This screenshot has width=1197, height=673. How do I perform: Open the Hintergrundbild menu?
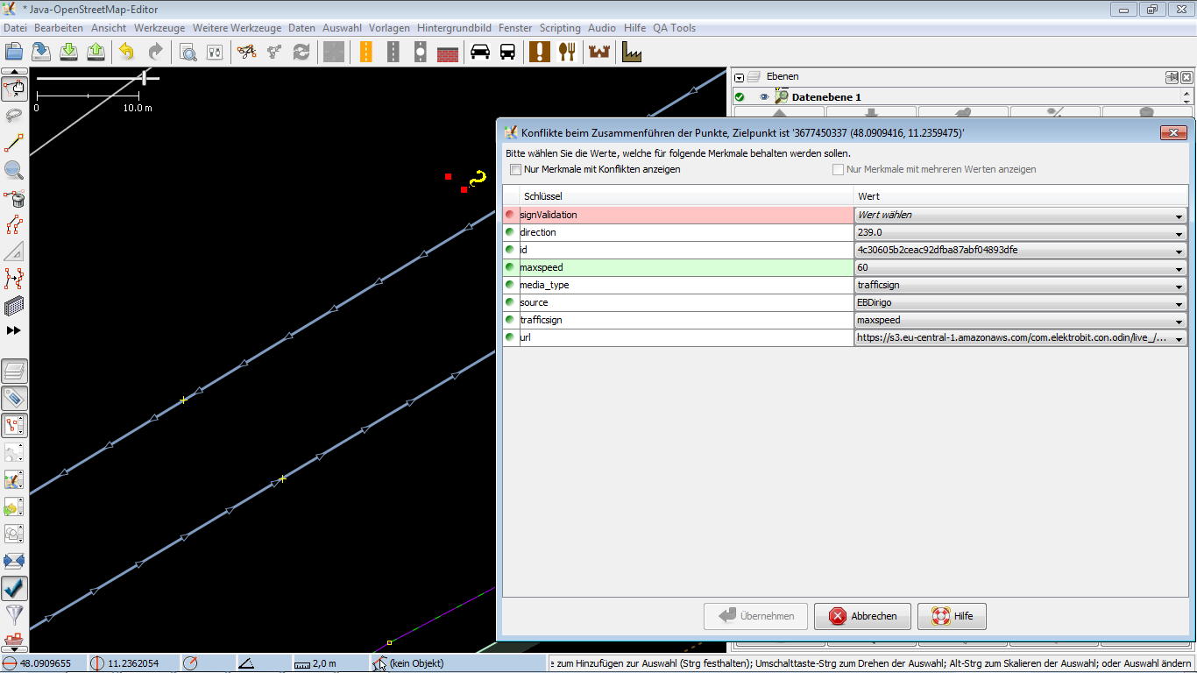pyautogui.click(x=454, y=27)
